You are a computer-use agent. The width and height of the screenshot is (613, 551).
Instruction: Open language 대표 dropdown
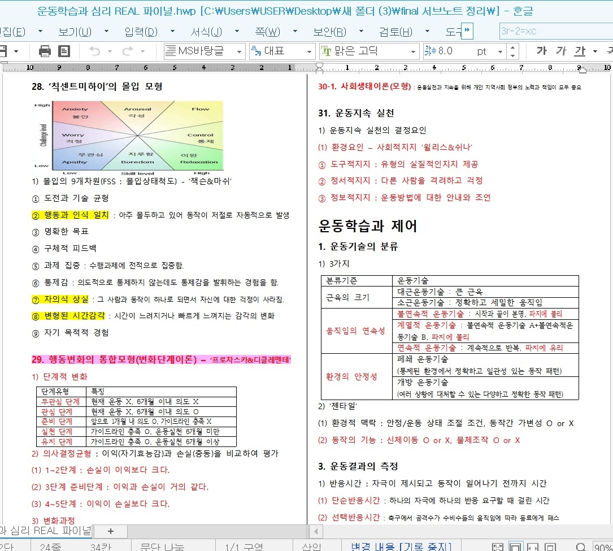309,51
